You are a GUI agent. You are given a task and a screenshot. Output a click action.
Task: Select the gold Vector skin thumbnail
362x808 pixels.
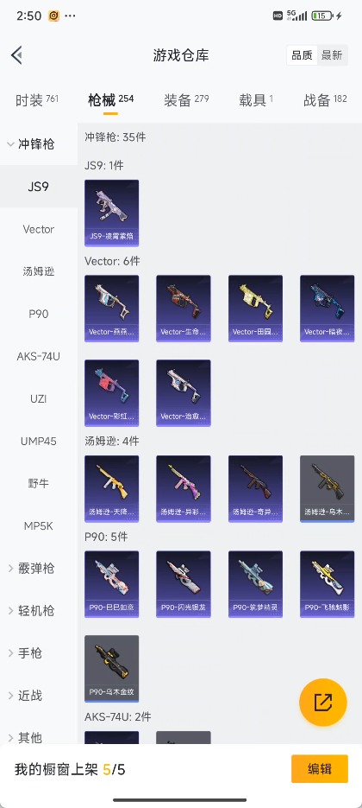pyautogui.click(x=255, y=309)
